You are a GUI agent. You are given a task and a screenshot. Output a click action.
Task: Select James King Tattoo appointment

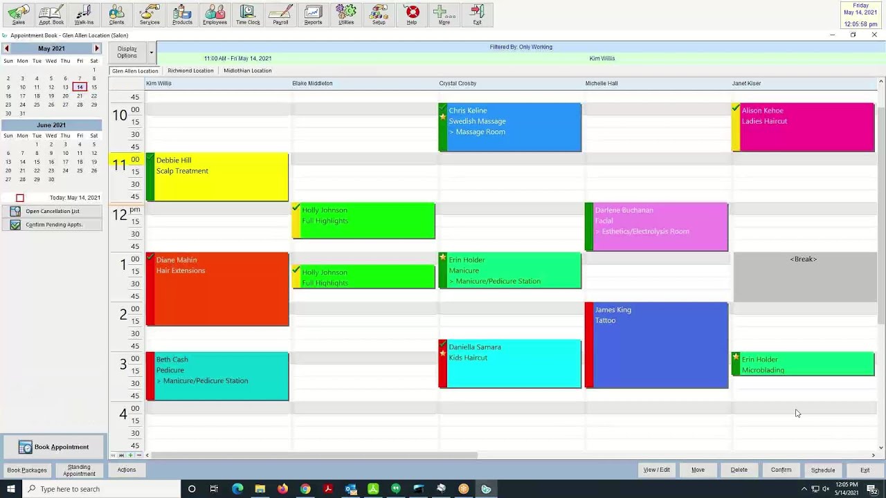point(656,345)
